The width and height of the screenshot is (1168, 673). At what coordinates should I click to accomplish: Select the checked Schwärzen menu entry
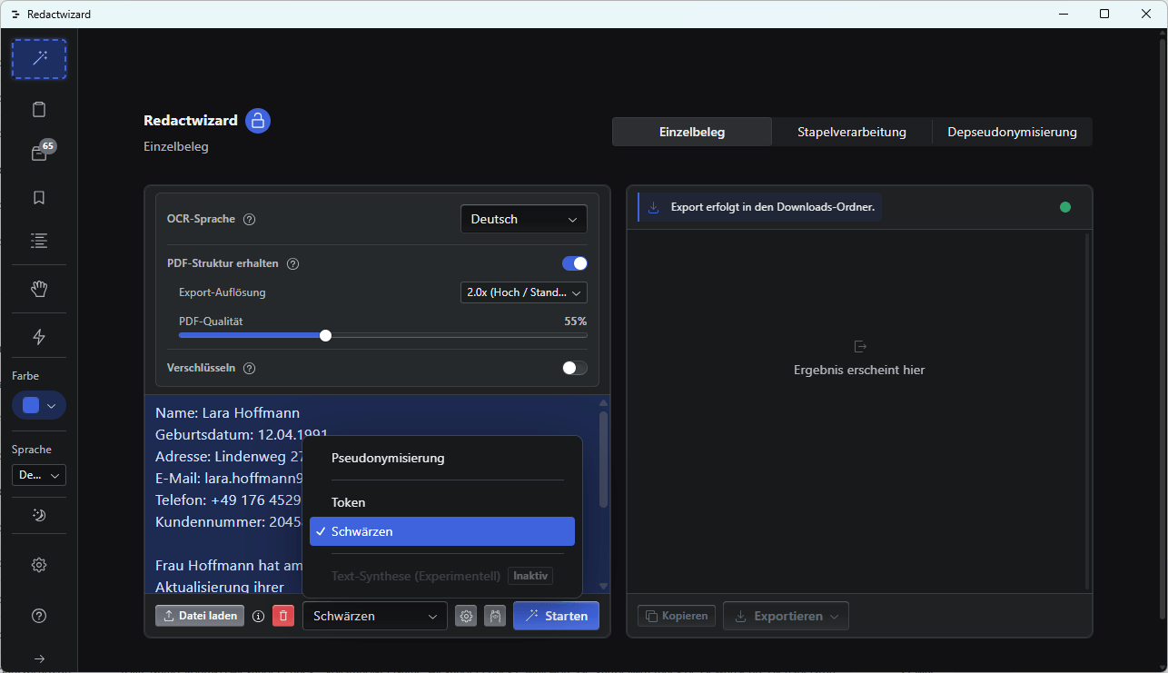(442, 531)
